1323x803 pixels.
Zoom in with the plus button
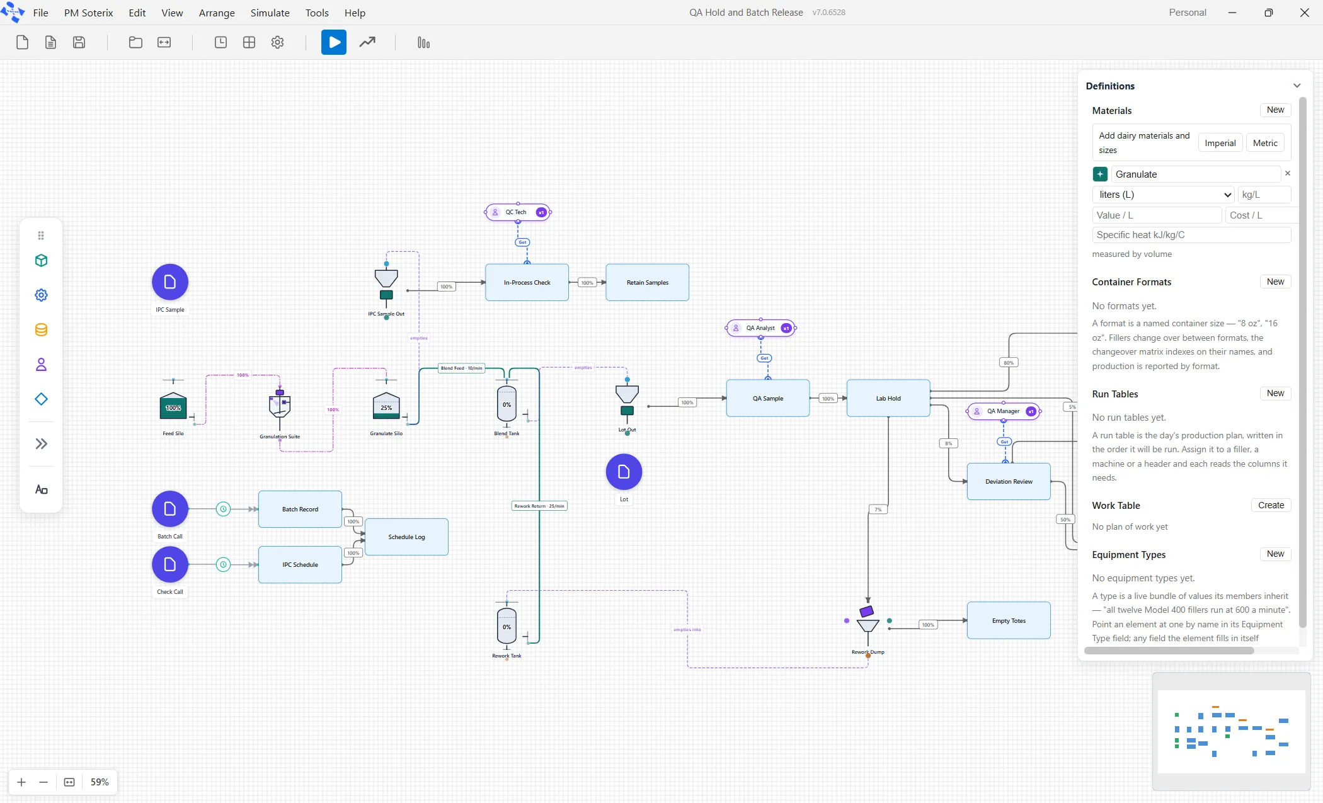(x=21, y=782)
